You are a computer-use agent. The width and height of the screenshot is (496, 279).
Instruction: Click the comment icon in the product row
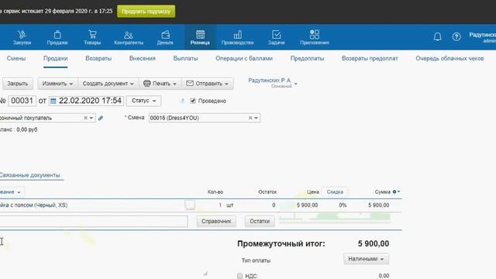[x=190, y=205]
